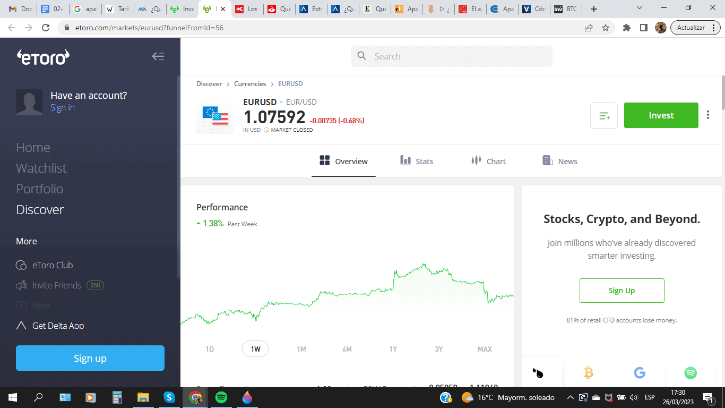The image size is (725, 408).
Task: Toggle the browser side panel icon
Action: (x=644, y=28)
